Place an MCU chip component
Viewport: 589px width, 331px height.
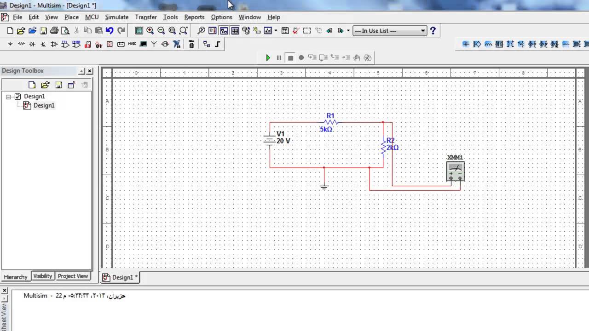point(191,44)
